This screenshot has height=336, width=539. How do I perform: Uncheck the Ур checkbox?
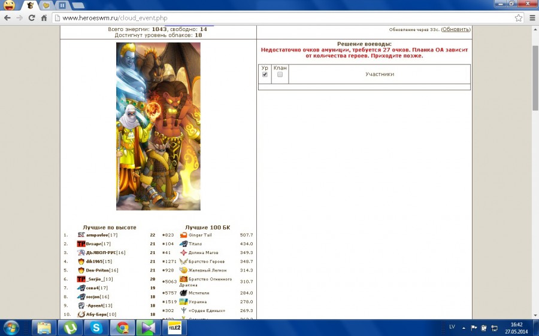pyautogui.click(x=265, y=75)
